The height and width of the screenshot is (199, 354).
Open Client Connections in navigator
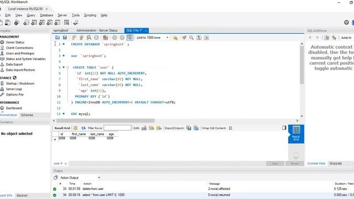coord(19,48)
